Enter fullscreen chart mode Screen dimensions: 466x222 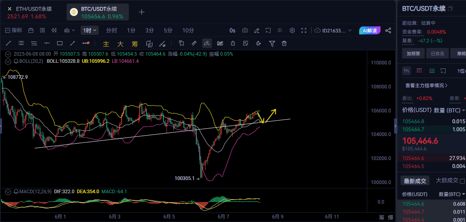[304, 30]
